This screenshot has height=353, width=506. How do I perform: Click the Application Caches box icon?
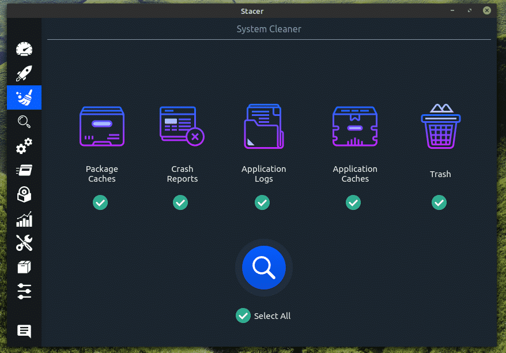(x=355, y=126)
